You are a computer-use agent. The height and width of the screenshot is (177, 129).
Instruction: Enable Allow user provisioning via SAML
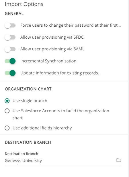pyautogui.click(x=10, y=49)
